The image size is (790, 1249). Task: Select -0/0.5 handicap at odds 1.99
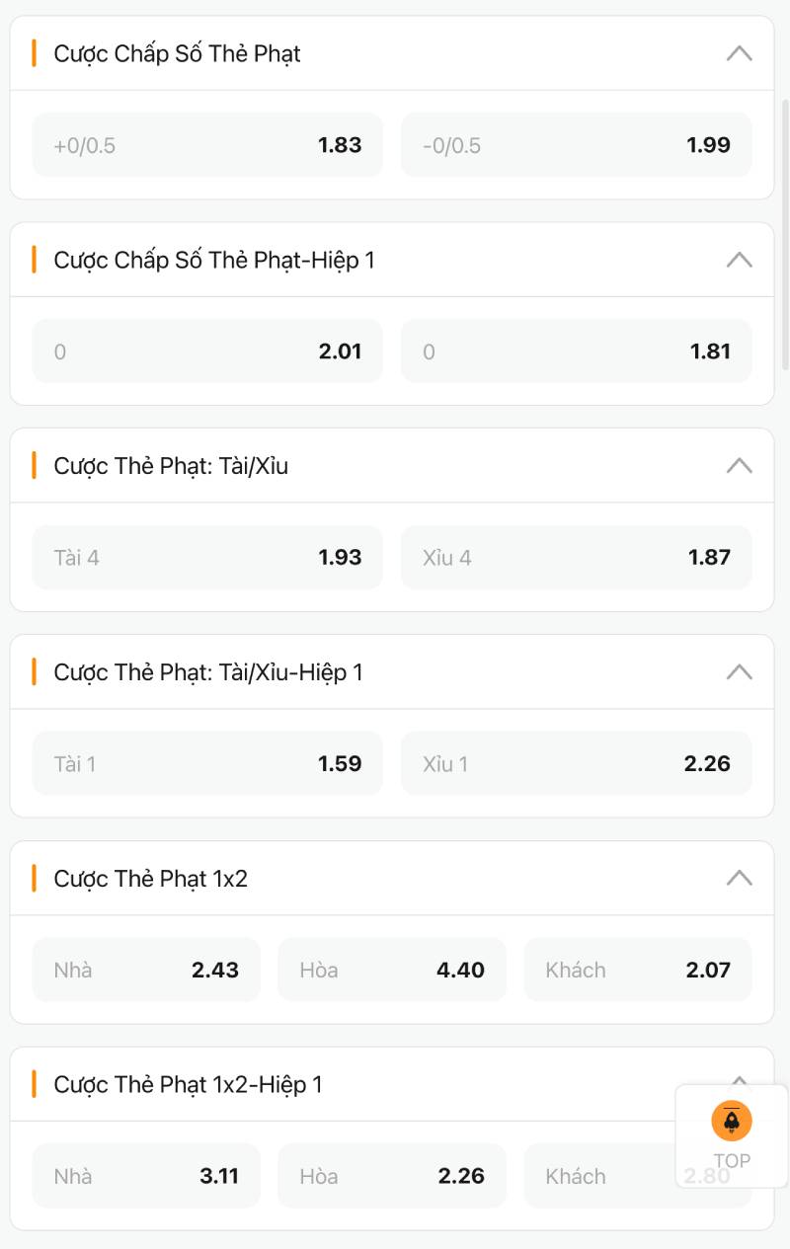[x=576, y=145]
